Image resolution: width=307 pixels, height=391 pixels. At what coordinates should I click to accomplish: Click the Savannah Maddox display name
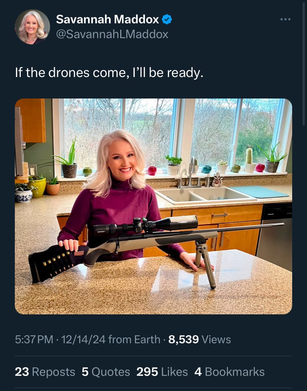(108, 19)
